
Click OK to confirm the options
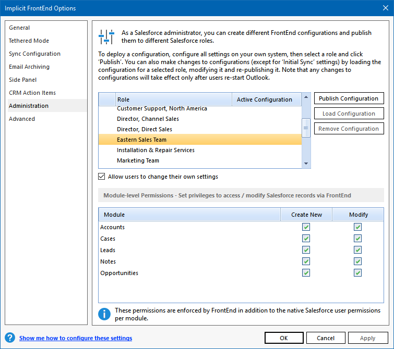point(283,338)
